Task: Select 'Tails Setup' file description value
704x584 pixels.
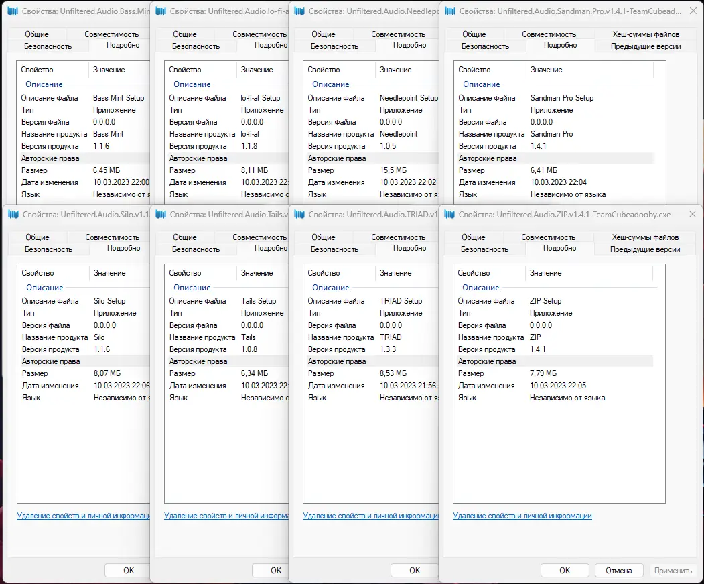Action: (259, 301)
